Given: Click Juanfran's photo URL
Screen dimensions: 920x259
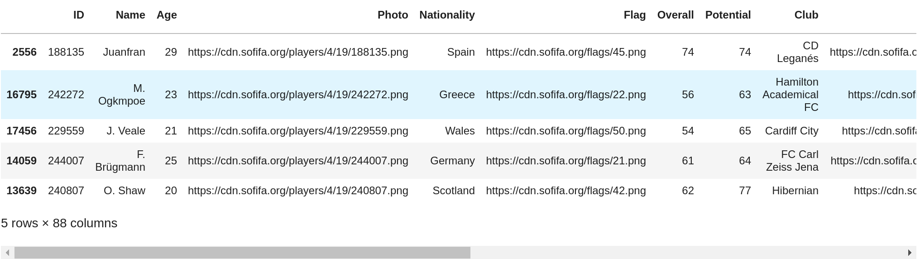Looking at the screenshot, I should coord(298,52).
